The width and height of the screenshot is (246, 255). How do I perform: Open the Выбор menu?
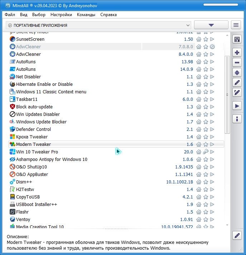coord(39,15)
